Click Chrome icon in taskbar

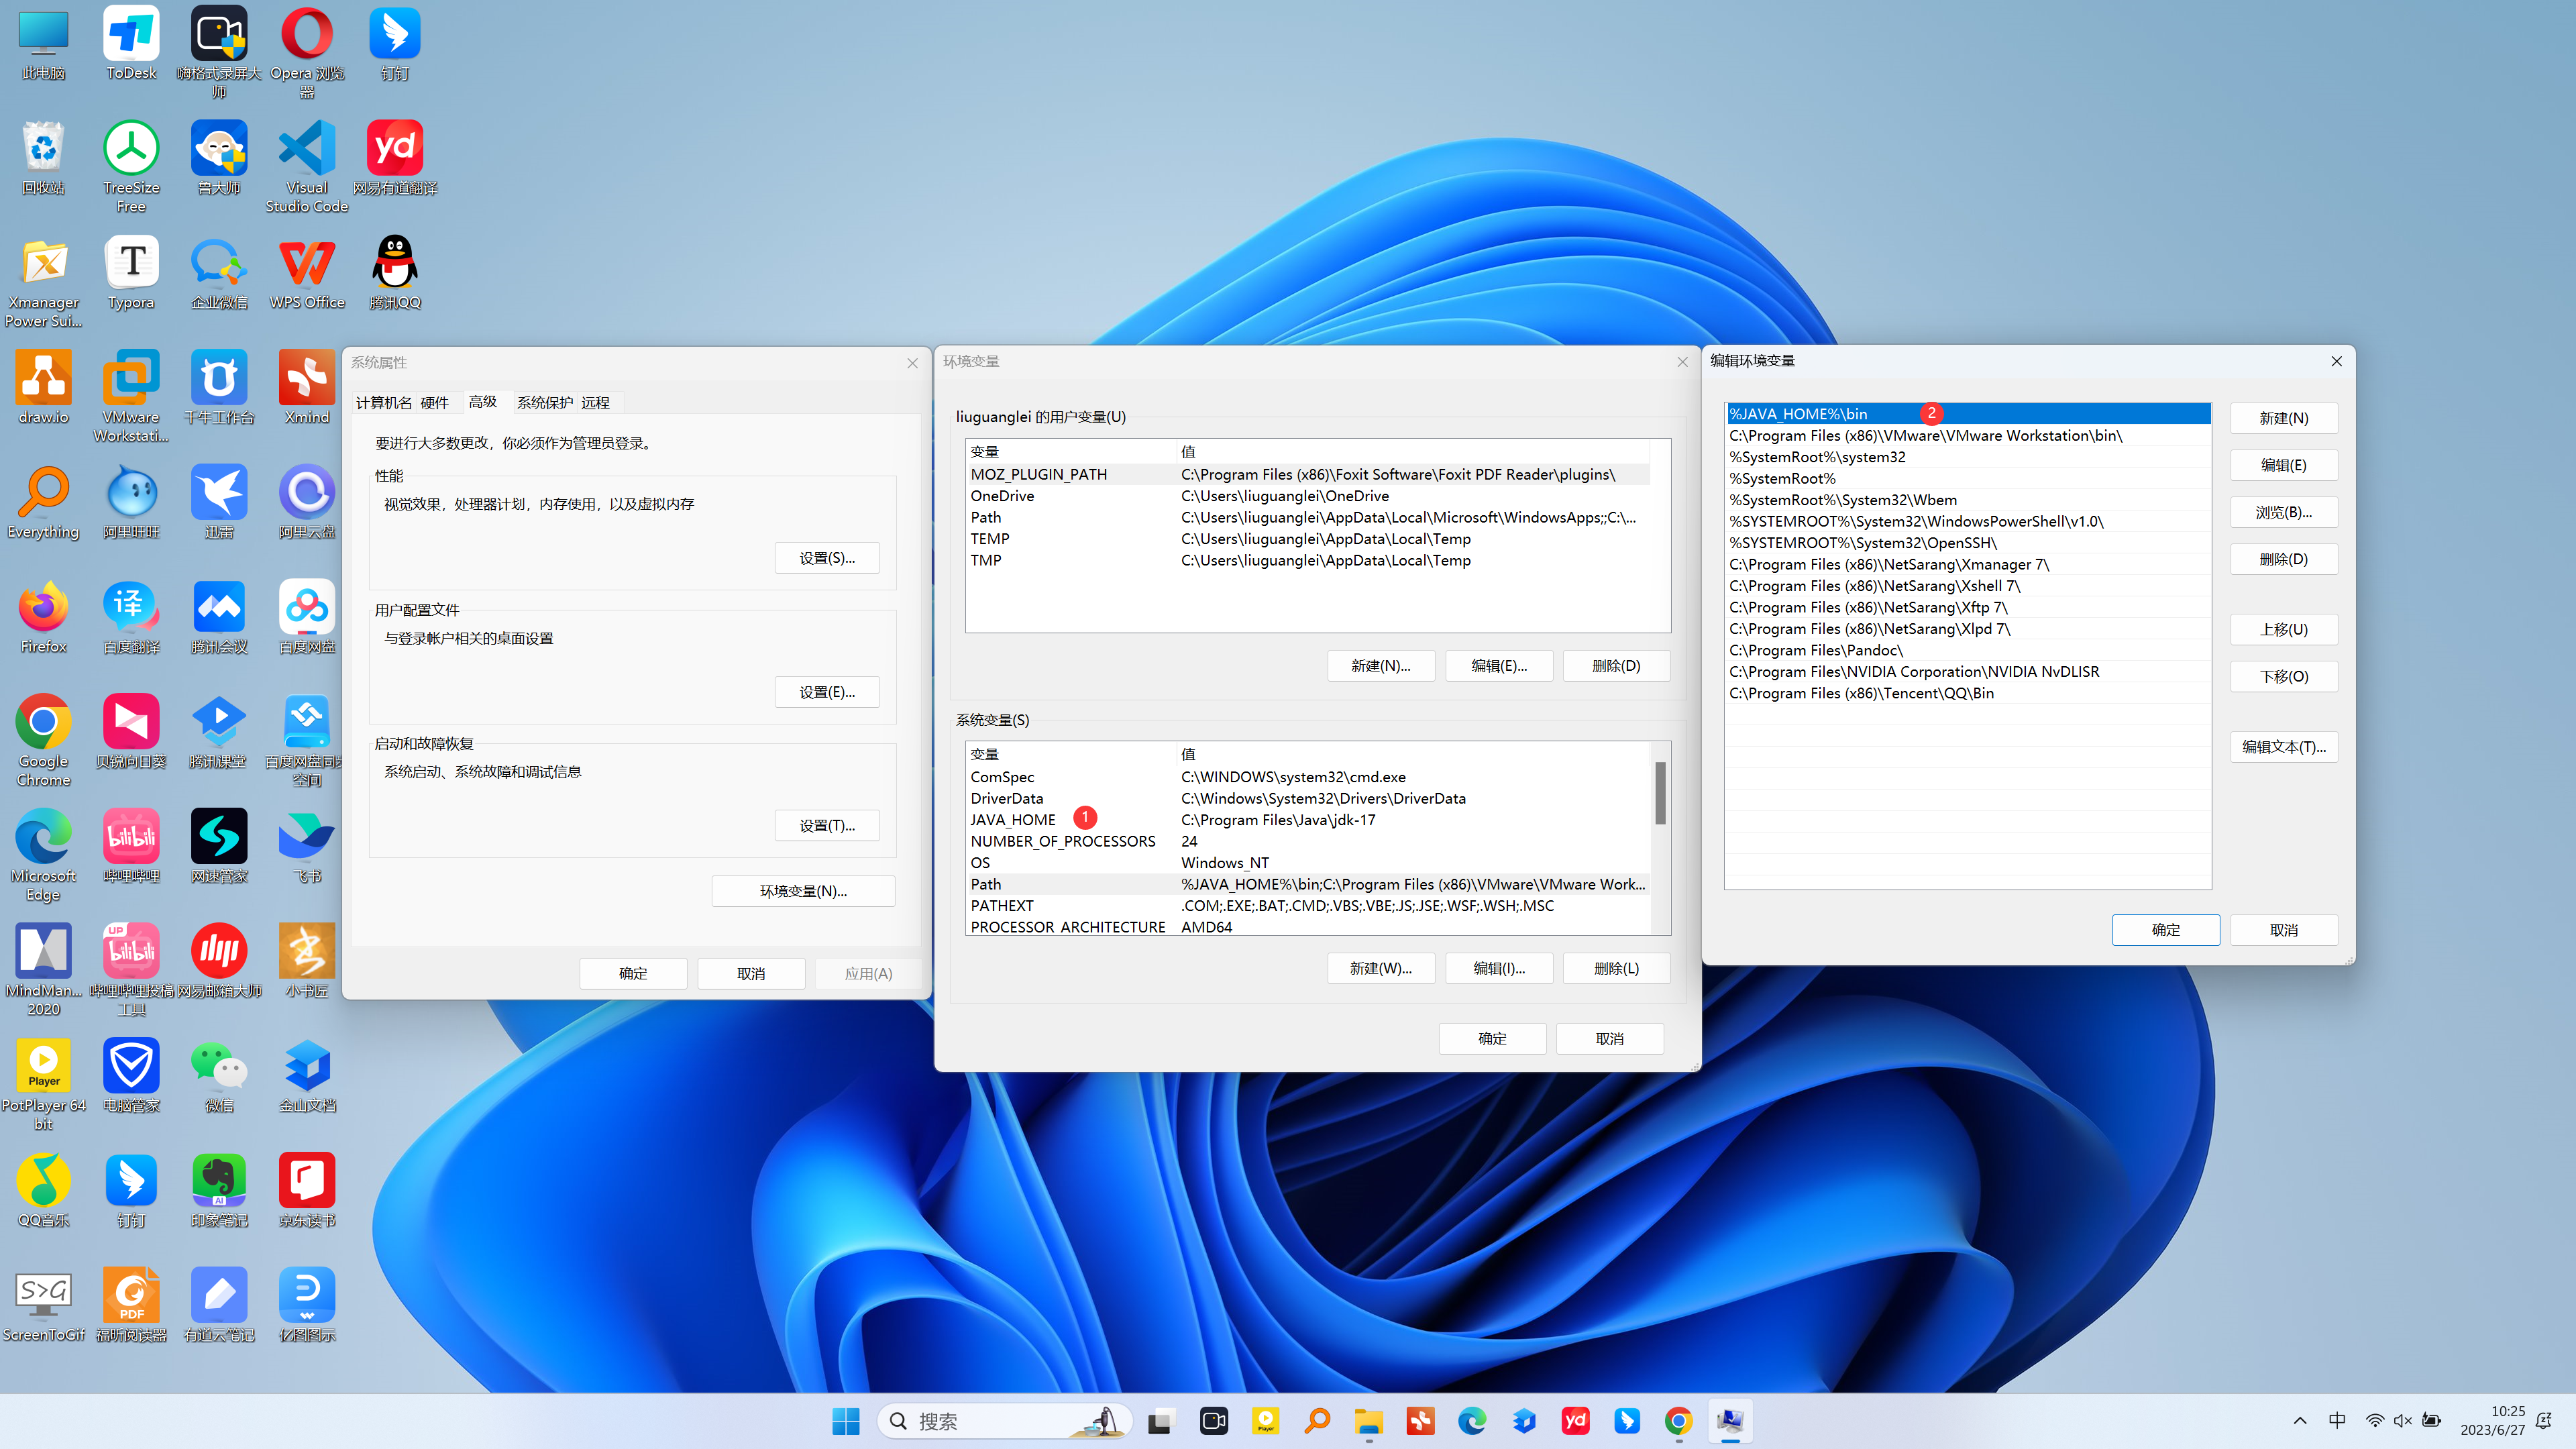tap(1678, 1421)
